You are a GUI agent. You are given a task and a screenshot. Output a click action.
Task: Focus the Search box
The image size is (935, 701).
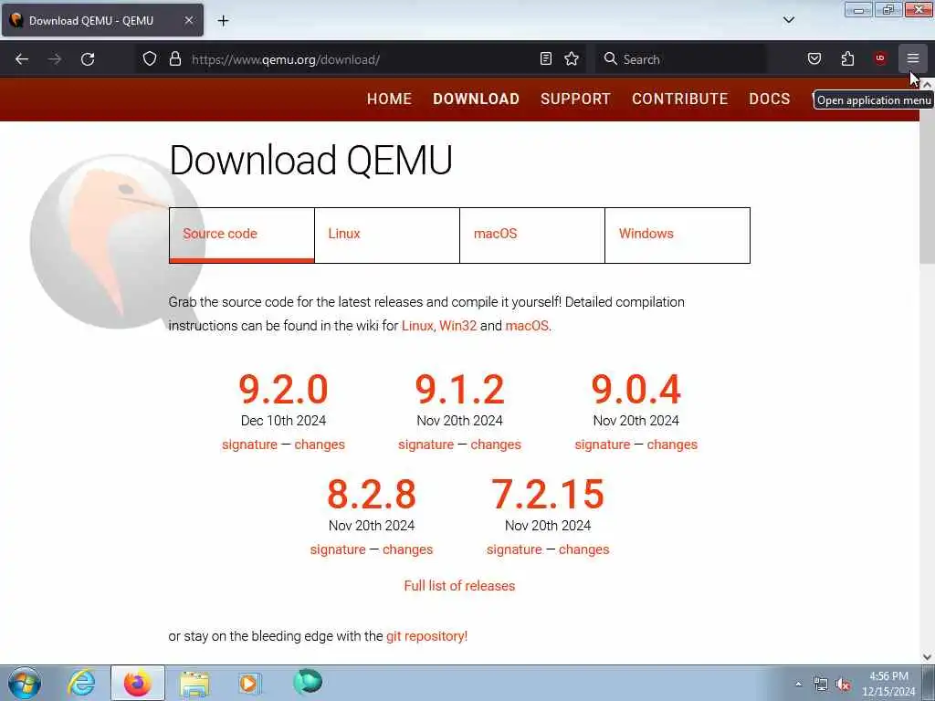pos(681,59)
